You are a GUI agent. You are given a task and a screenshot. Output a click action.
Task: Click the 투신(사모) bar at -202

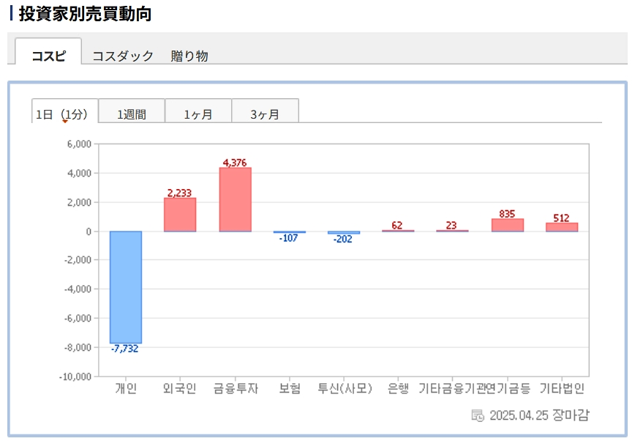pos(344,233)
